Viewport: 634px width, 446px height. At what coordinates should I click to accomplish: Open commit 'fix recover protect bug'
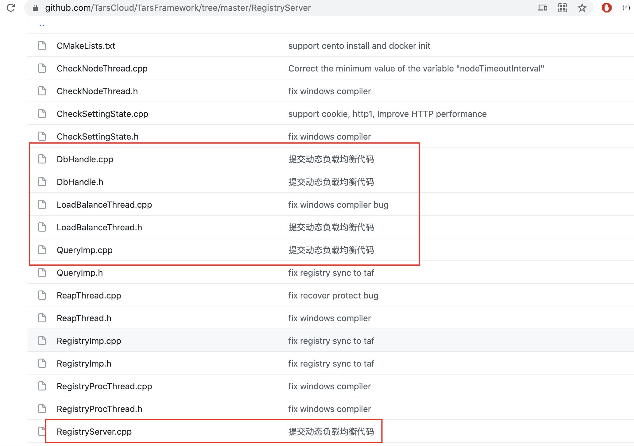click(333, 295)
